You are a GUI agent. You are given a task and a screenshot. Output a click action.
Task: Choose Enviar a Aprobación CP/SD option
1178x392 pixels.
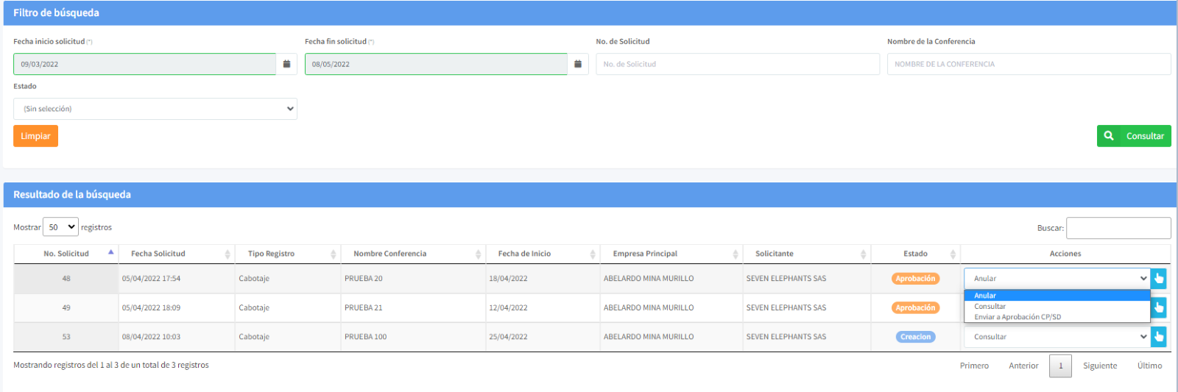point(1017,317)
